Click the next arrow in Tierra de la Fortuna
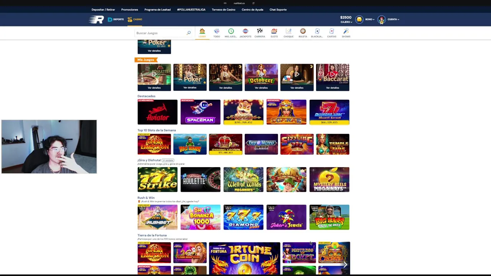 [x=345, y=264]
